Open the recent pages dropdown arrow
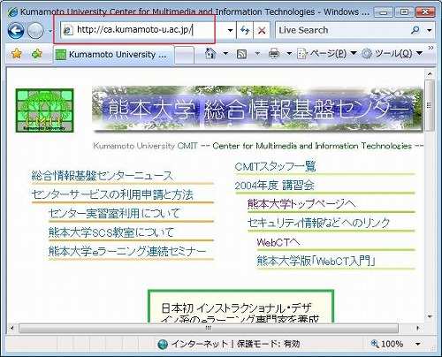 [x=50, y=31]
